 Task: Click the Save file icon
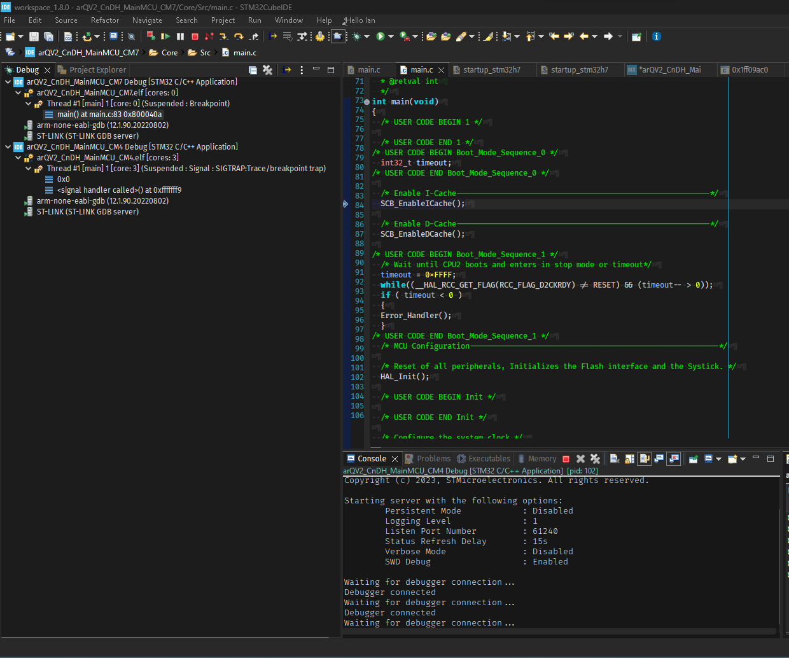coord(34,36)
